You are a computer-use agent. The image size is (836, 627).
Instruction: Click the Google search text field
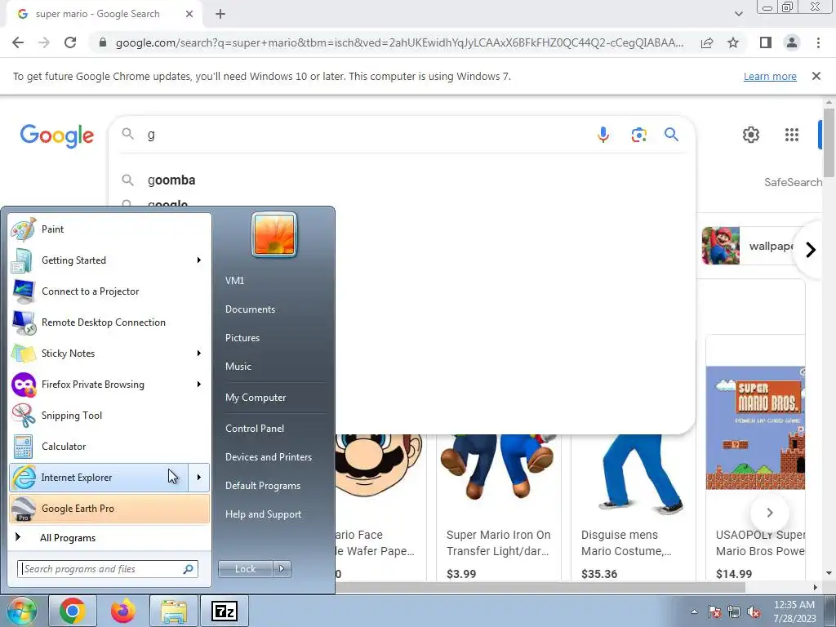368,135
